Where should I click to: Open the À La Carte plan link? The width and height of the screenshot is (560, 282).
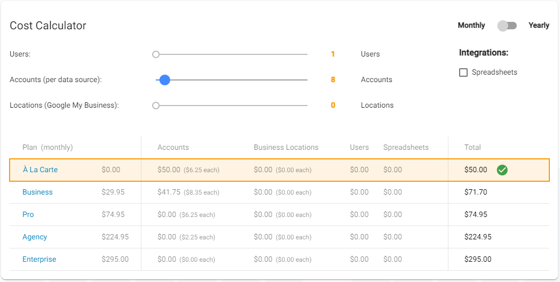point(40,170)
